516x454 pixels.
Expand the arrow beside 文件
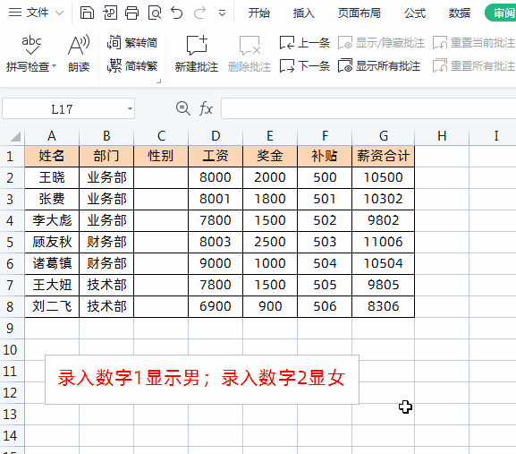coord(60,13)
